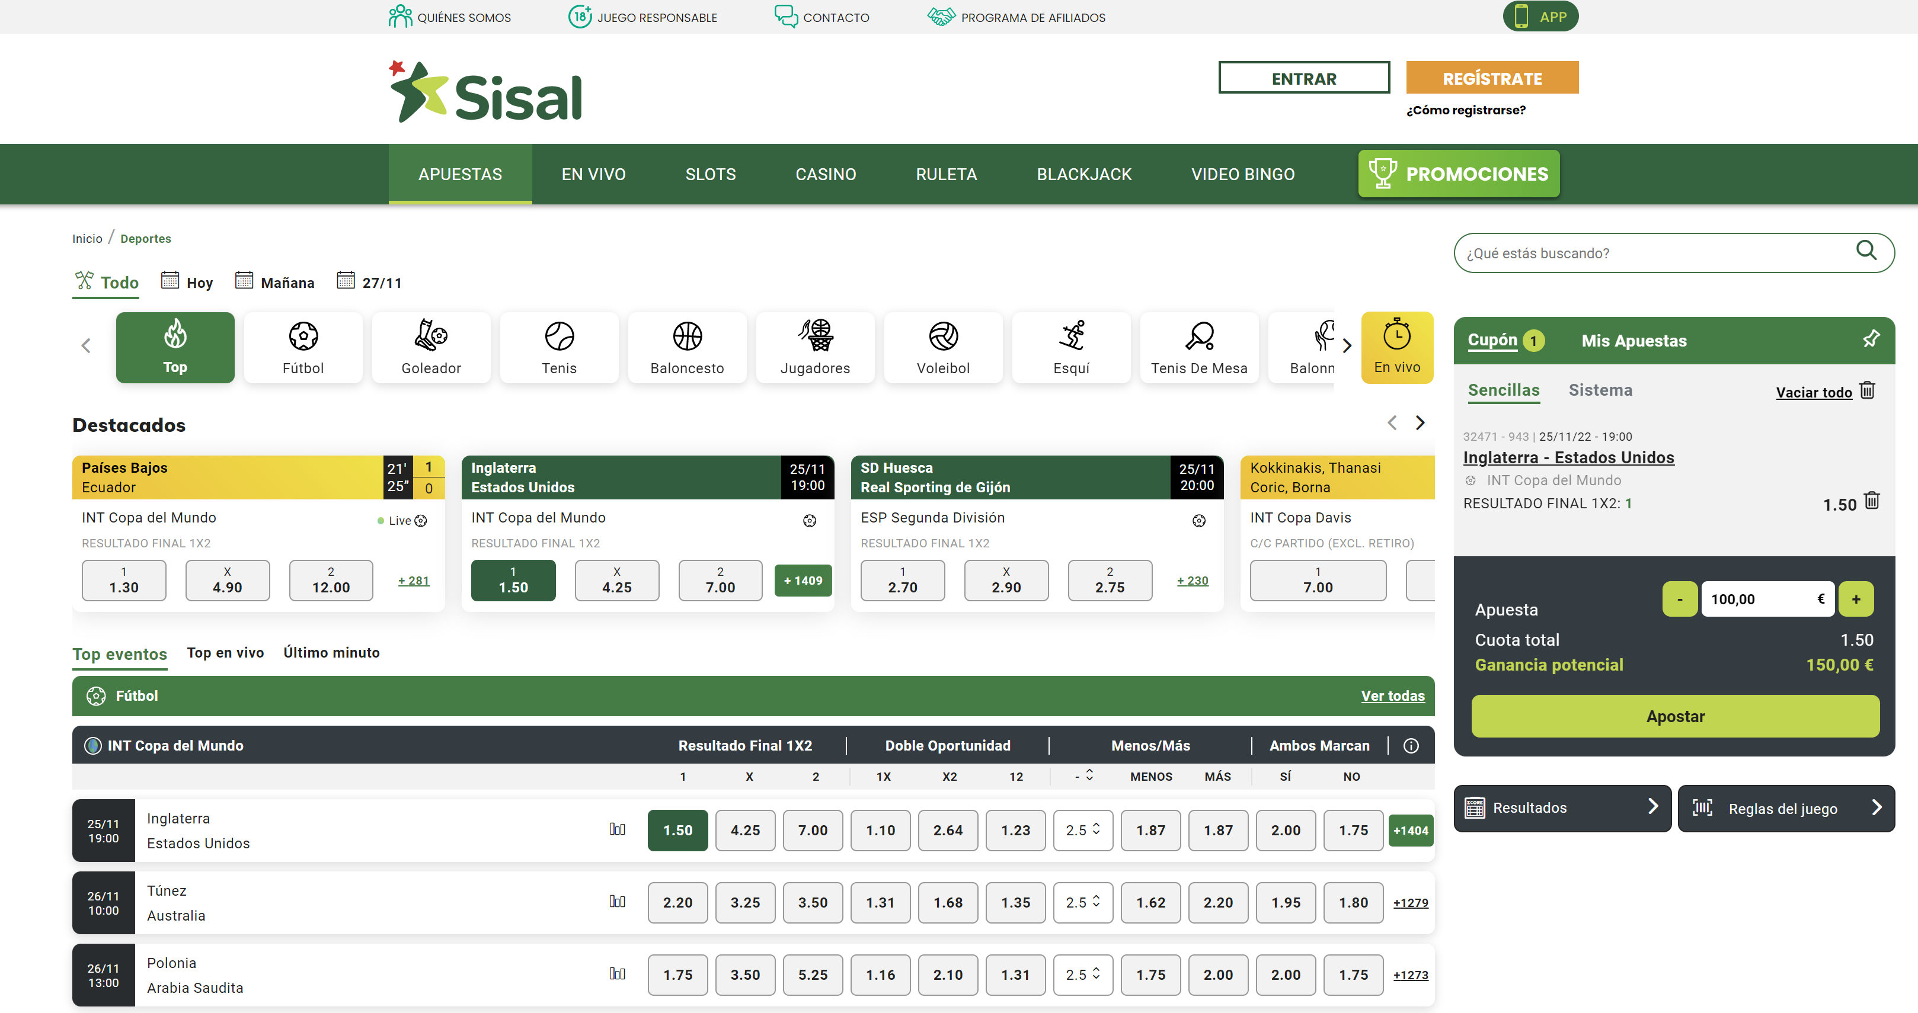This screenshot has height=1013, width=1918.
Task: Switch to Top en vivo tab
Action: point(225,653)
